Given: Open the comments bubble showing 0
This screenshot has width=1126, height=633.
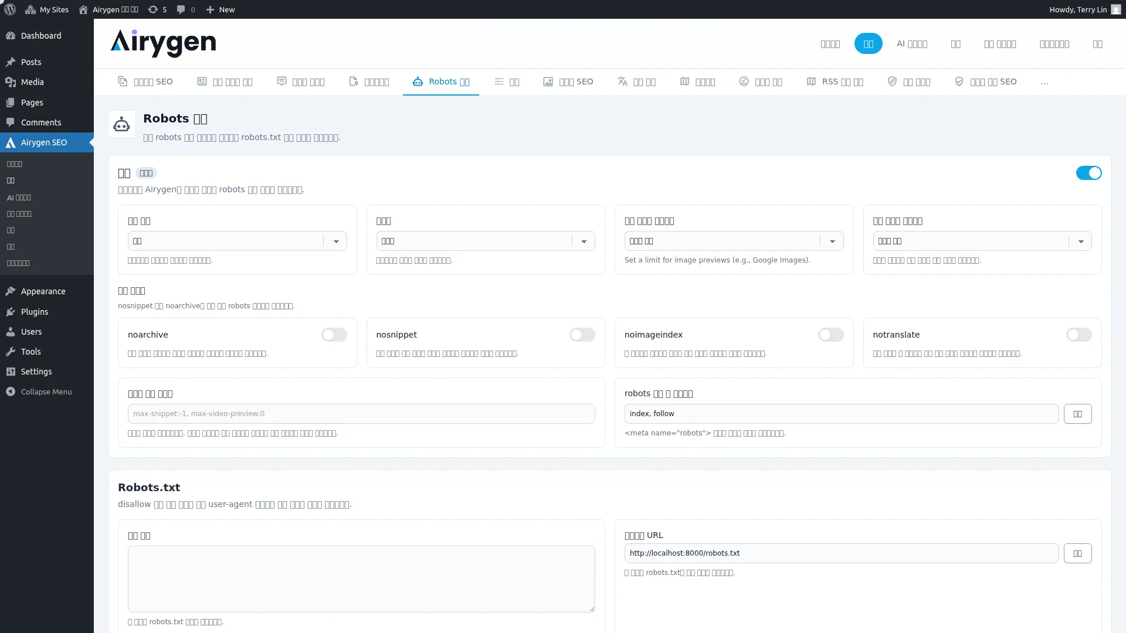Looking at the screenshot, I should pos(186,9).
